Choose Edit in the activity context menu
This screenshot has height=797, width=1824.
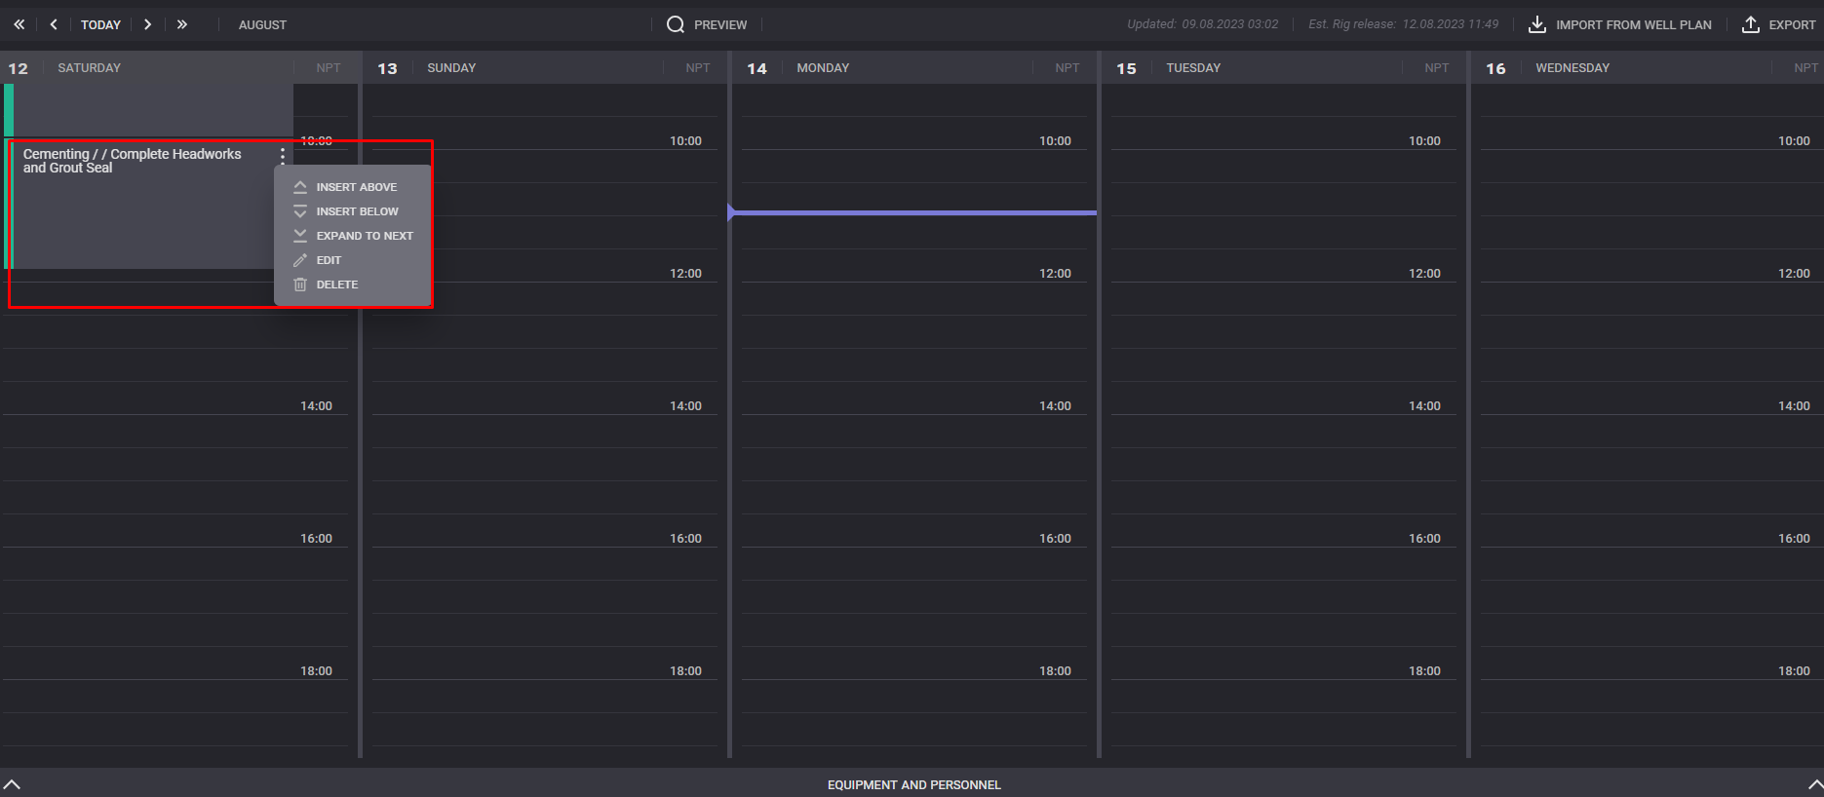tap(329, 260)
